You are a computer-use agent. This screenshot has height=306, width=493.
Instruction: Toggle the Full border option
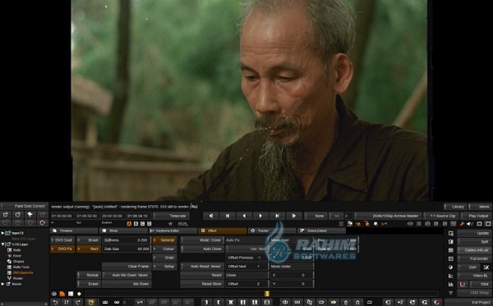(474, 258)
